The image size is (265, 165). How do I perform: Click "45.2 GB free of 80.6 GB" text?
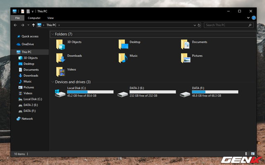(x=82, y=96)
